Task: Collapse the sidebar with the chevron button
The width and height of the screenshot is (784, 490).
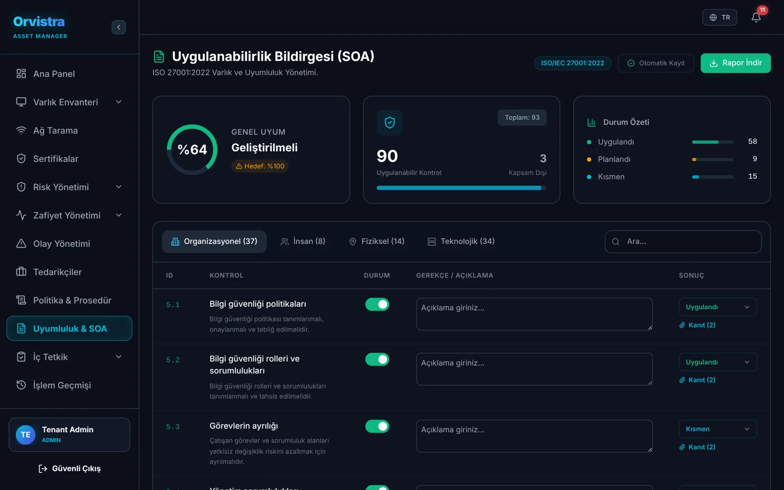Action: pyautogui.click(x=119, y=27)
